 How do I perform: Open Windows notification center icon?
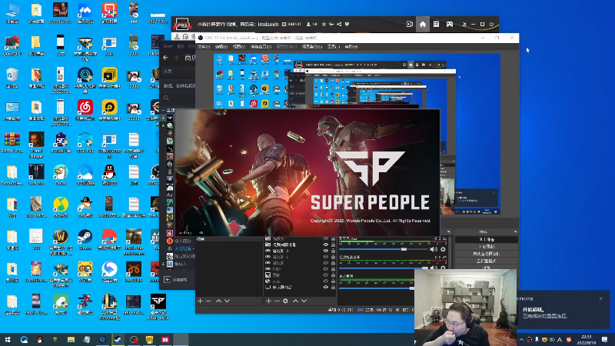(604, 340)
